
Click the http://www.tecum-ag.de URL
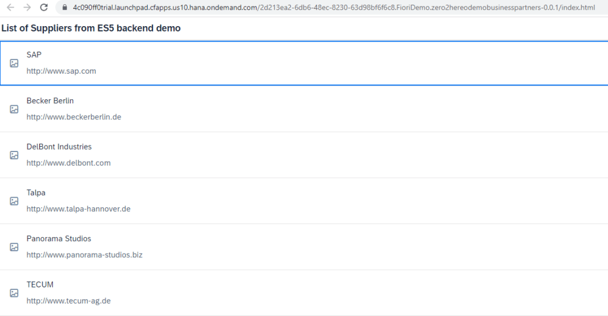[x=68, y=301]
